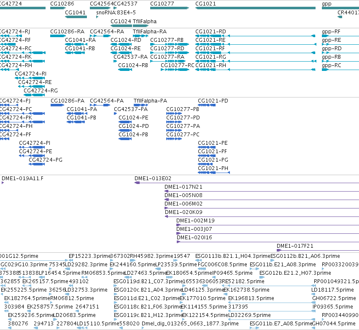This screenshot has height=330, width=359.
Task: Click the CG42724-RI transcript label
Action: [30, 74]
